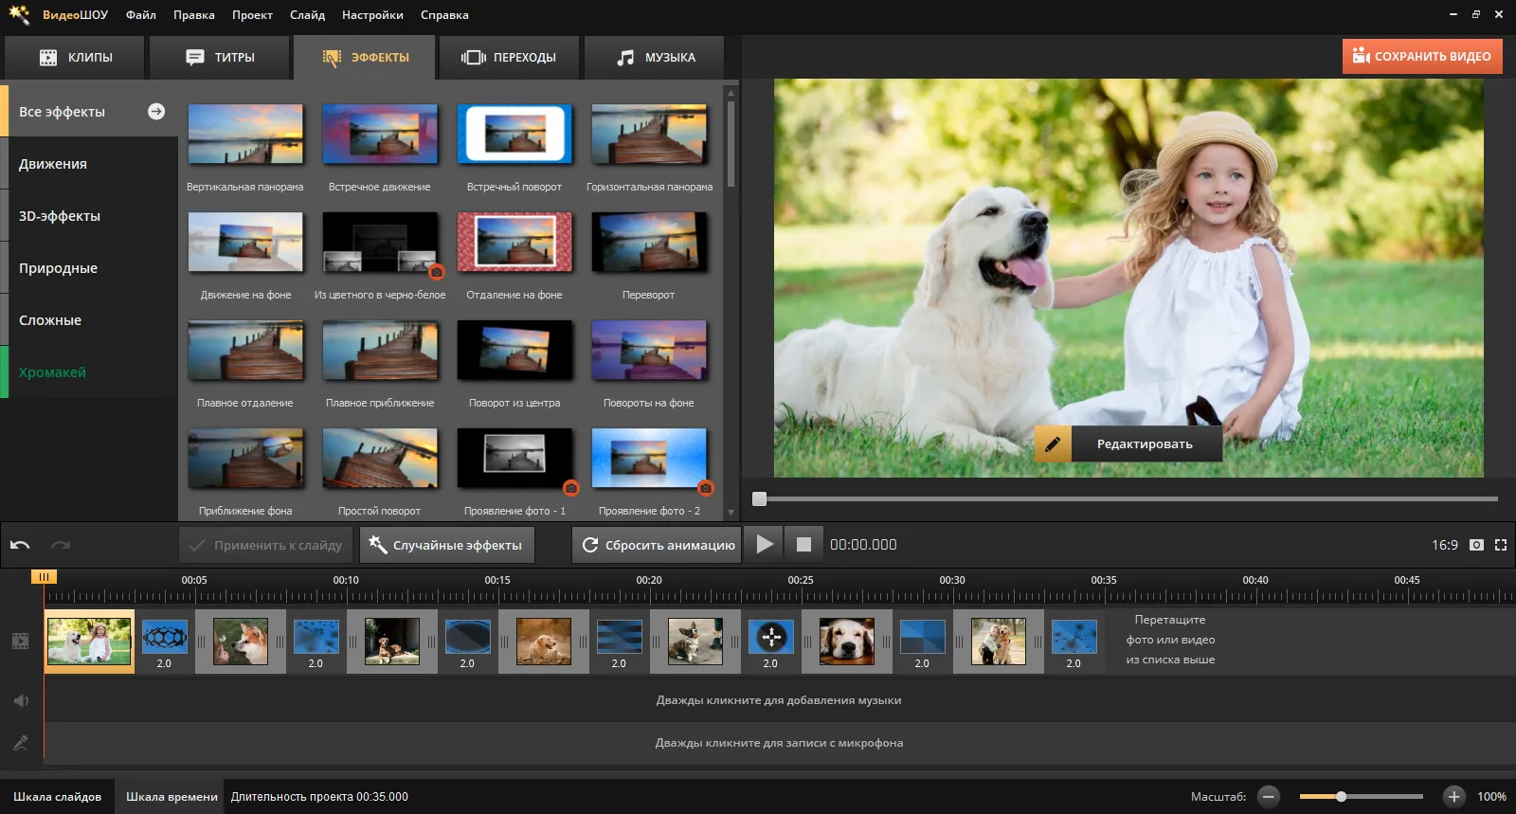Open the 16:9 aspect ratio selector

point(1444,545)
